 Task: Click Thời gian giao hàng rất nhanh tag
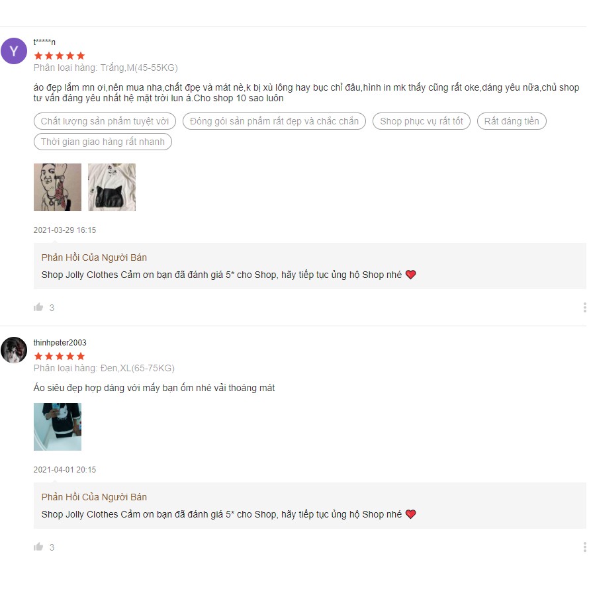(103, 142)
